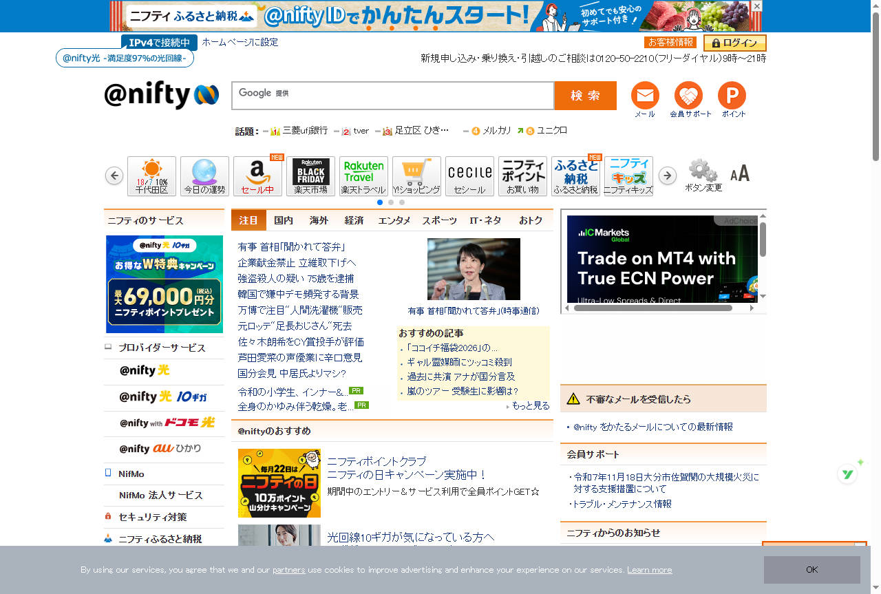Switch to the 経済 news tab
This screenshot has height=594, width=881.
[354, 220]
